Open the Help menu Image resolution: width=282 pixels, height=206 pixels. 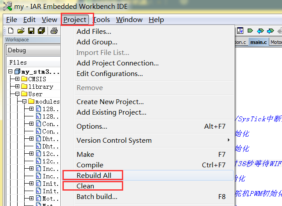click(x=156, y=20)
